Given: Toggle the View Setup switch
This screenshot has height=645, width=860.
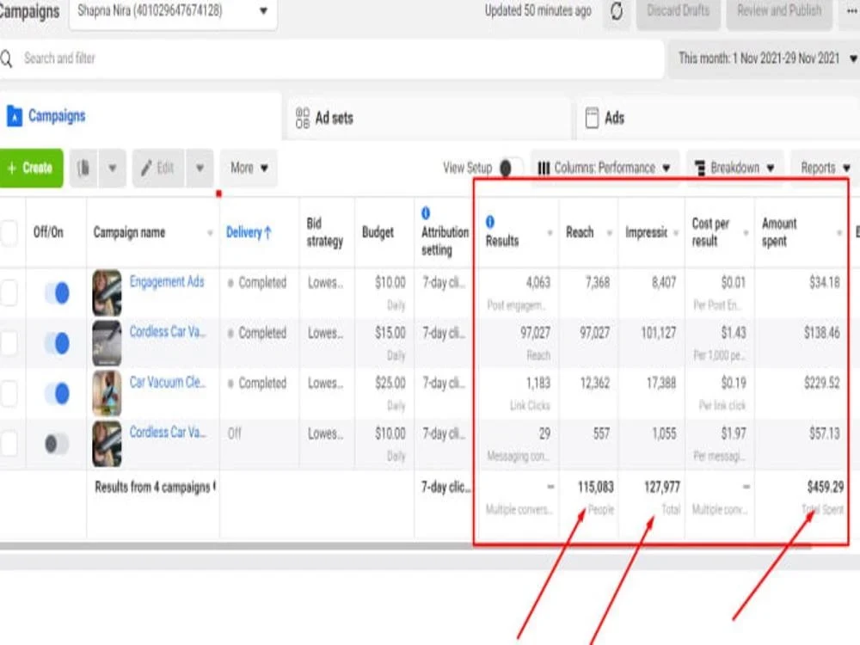Looking at the screenshot, I should 511,168.
